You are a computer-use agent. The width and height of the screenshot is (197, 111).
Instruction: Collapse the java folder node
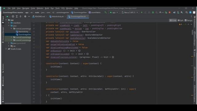9,26
